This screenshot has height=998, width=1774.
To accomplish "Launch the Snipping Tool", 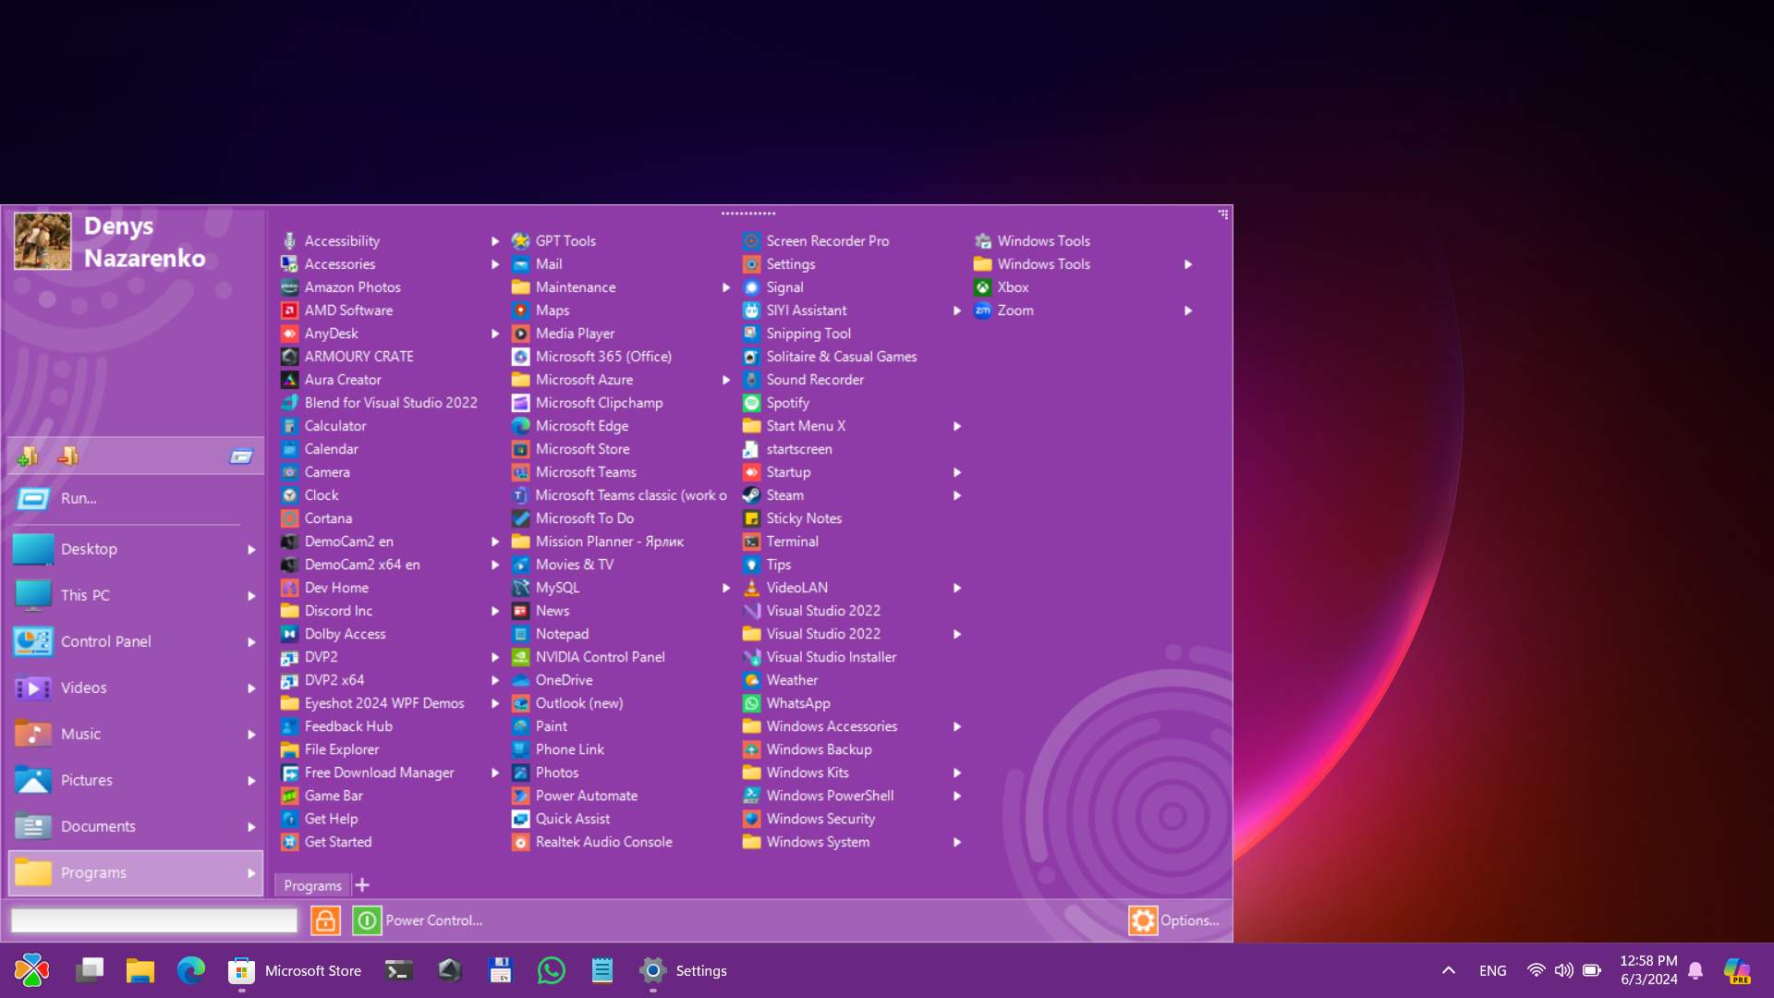I will coord(797,334).
